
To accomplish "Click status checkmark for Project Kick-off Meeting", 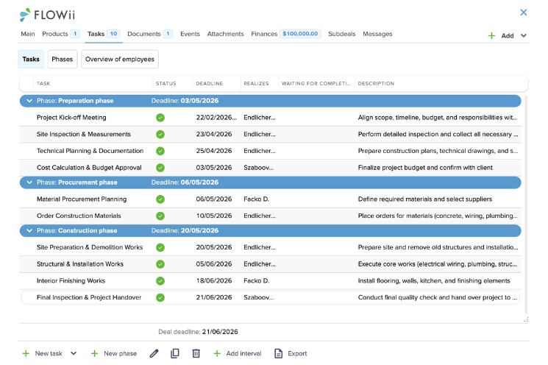I will [160, 118].
